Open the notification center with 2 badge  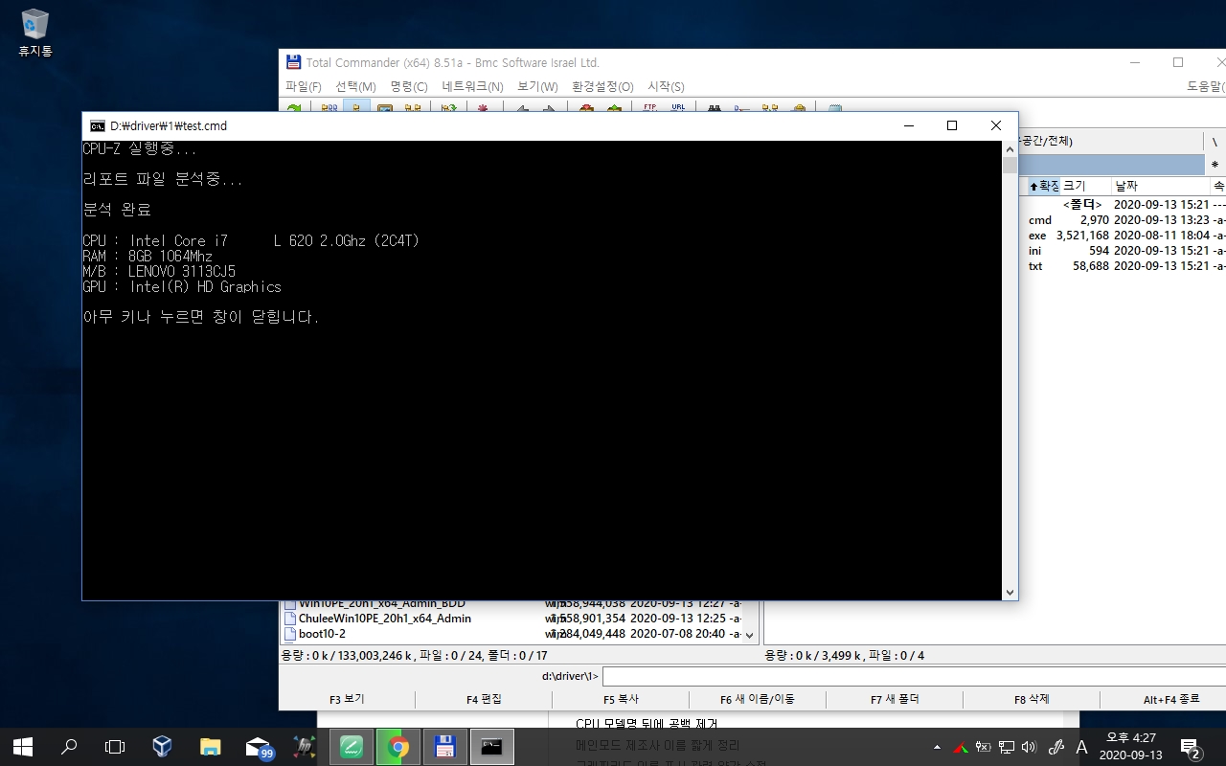[1192, 748]
